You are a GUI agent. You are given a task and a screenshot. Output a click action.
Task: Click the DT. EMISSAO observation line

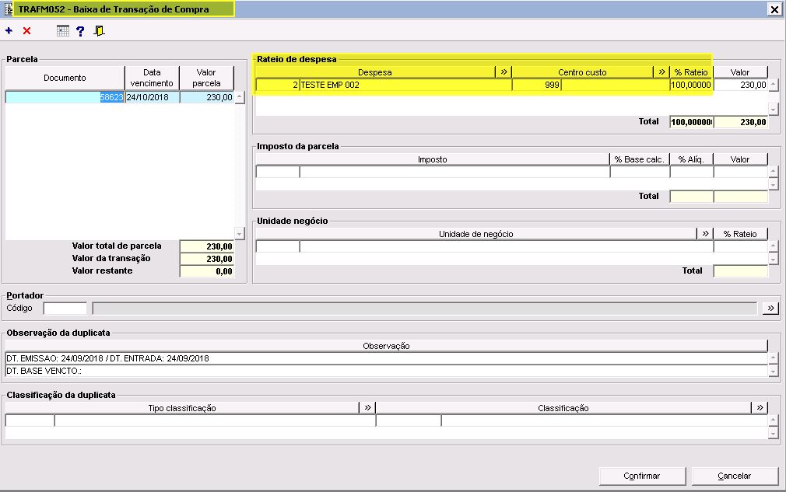click(x=386, y=358)
